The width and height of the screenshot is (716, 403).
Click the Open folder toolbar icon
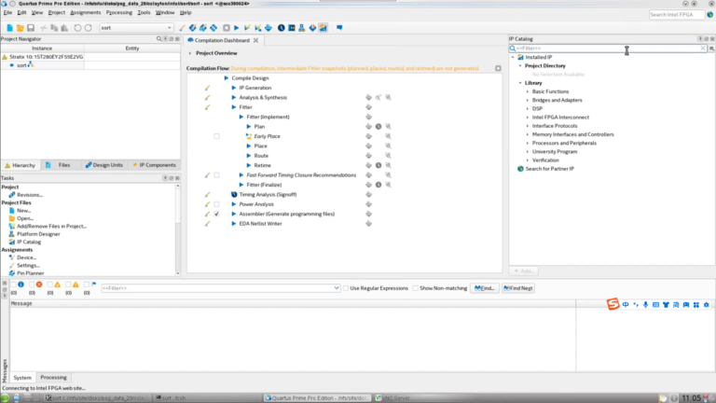point(21,28)
